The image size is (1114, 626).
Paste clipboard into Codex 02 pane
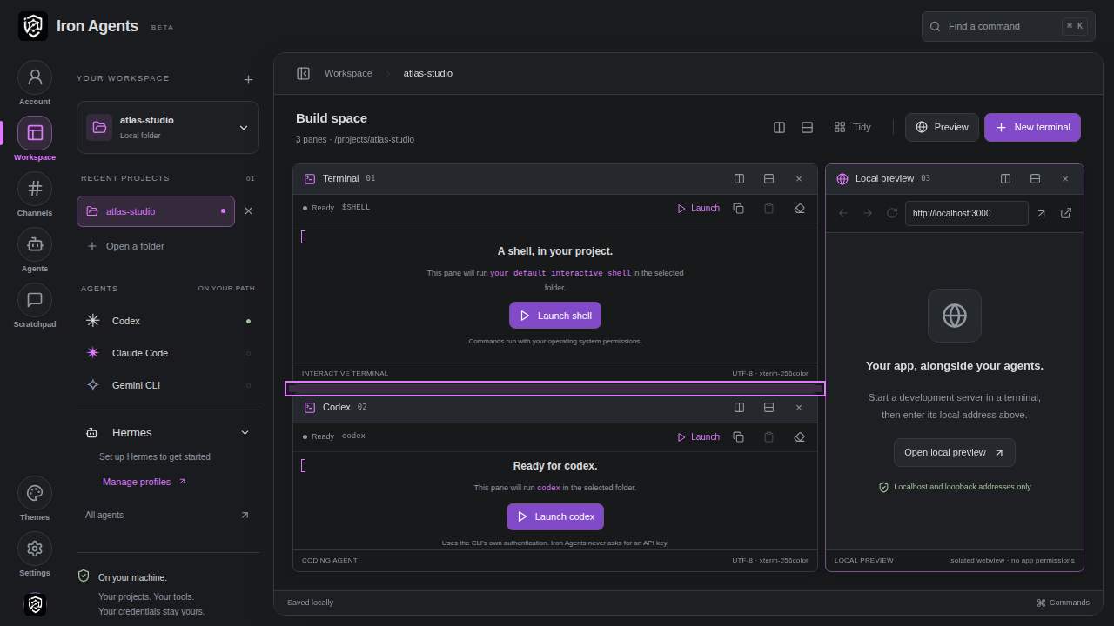768,436
